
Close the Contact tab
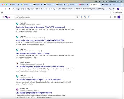click(x=110, y=5)
